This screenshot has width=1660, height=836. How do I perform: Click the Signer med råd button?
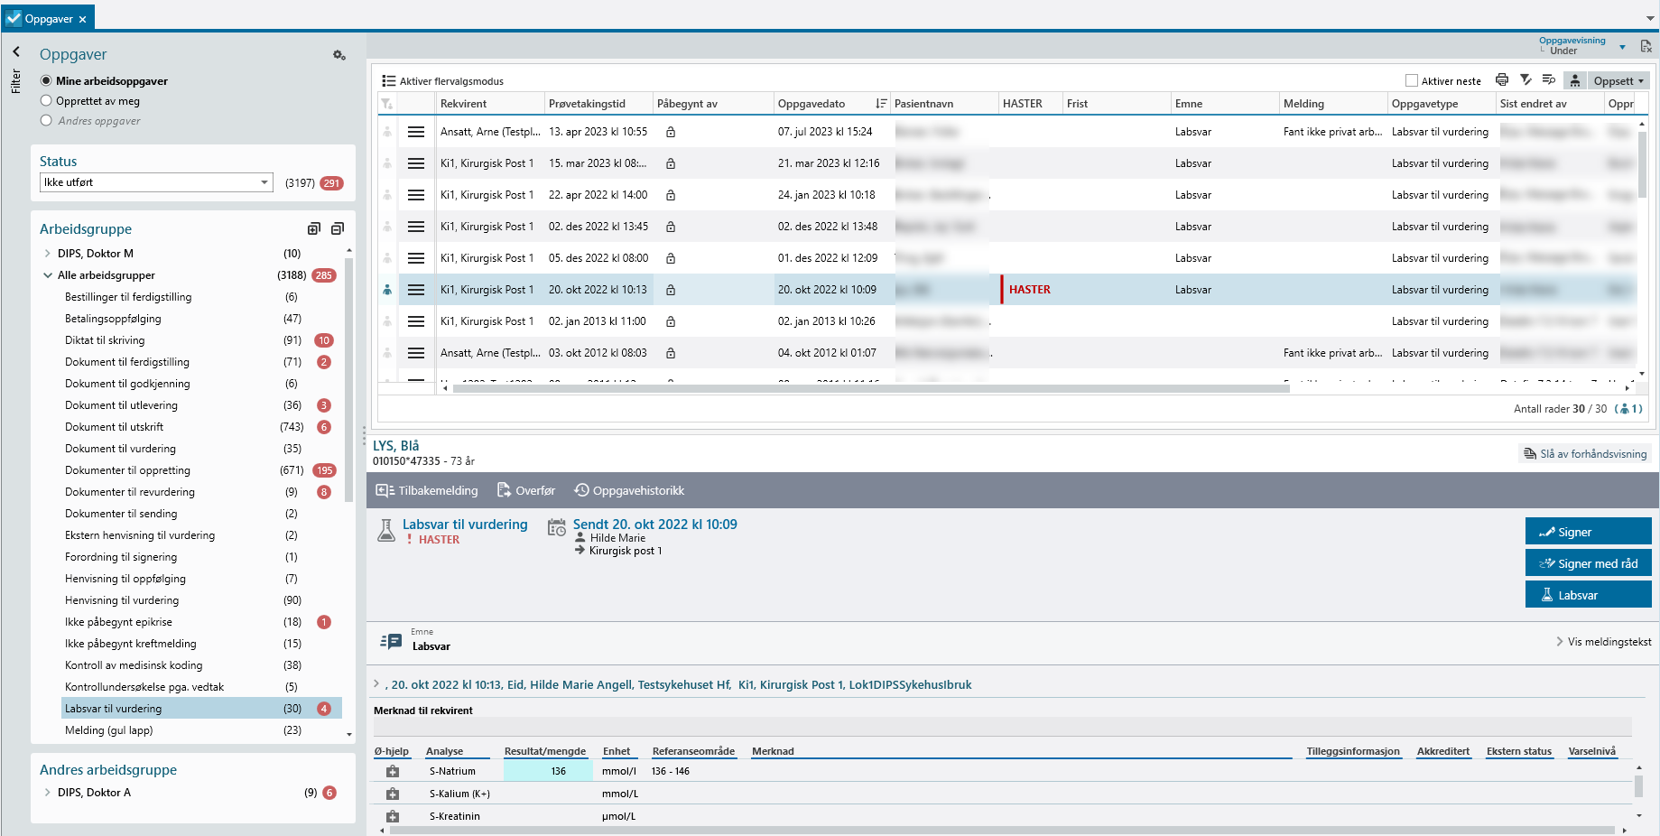tap(1588, 563)
